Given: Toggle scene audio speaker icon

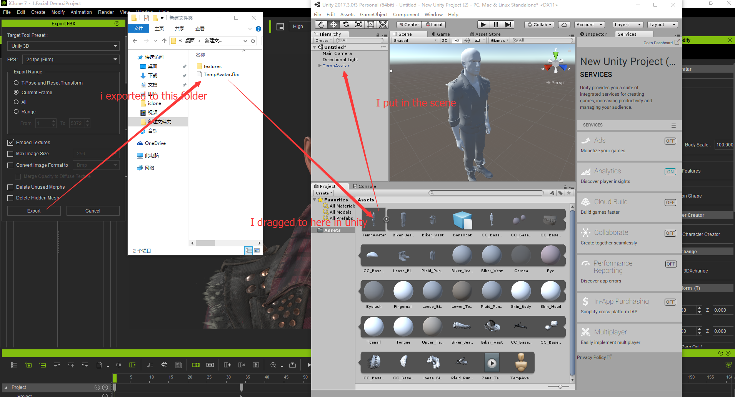Looking at the screenshot, I should point(467,40).
